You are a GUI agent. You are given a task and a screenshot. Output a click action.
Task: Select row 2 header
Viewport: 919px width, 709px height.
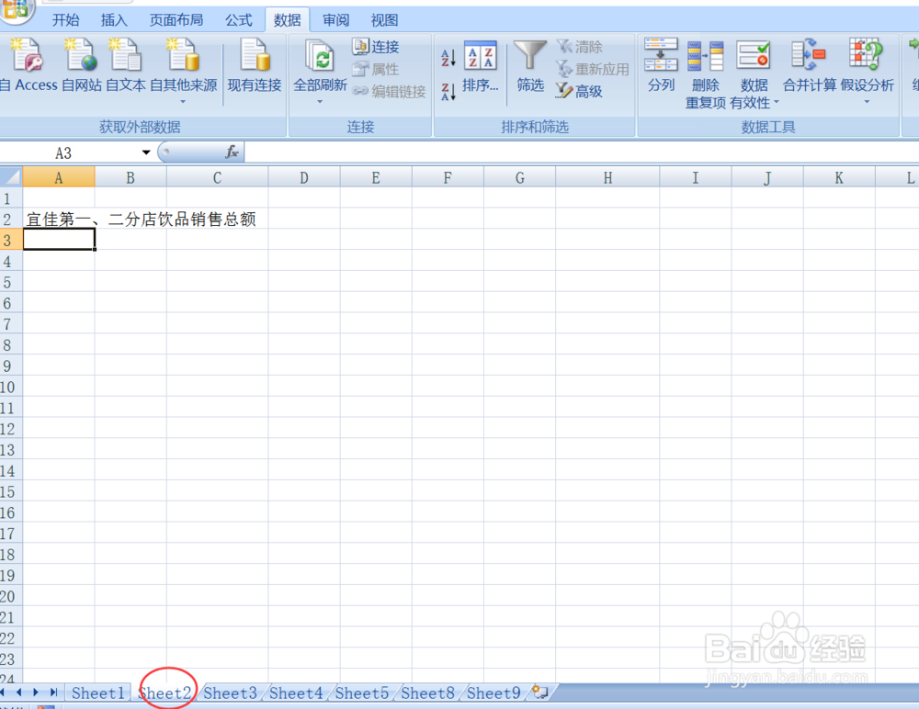coord(11,219)
